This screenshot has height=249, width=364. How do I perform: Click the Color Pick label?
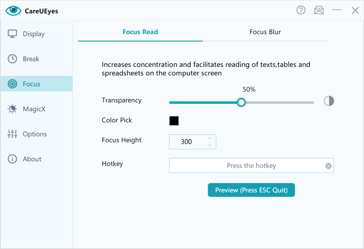tap(117, 120)
